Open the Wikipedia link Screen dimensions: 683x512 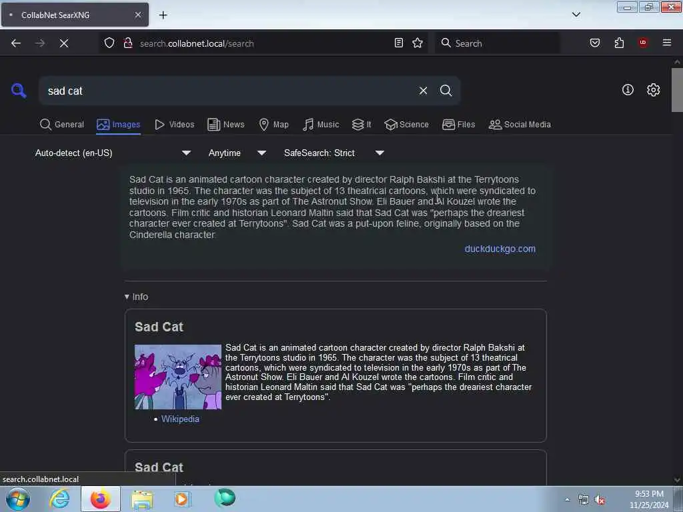[180, 419]
